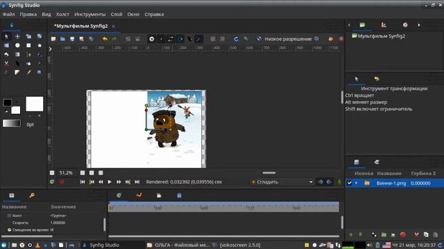The image size is (444, 249).
Task: Select the Polygon tool
Action: (6, 55)
